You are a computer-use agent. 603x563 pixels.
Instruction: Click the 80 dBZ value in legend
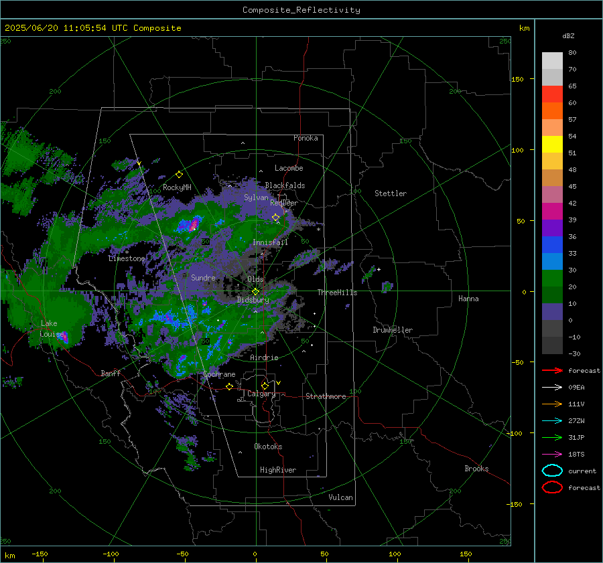[x=572, y=53]
